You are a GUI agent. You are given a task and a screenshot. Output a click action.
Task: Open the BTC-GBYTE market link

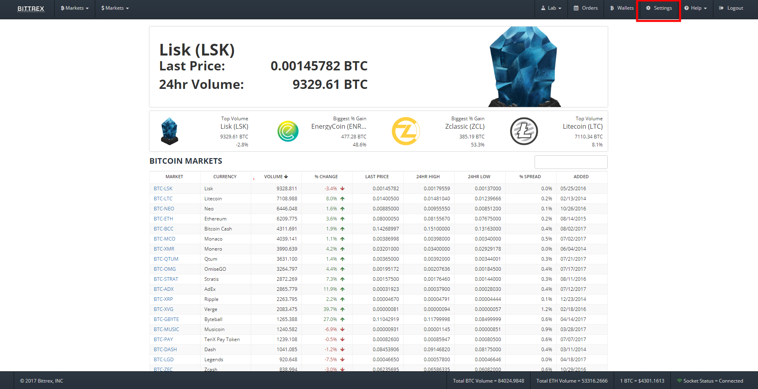point(166,319)
